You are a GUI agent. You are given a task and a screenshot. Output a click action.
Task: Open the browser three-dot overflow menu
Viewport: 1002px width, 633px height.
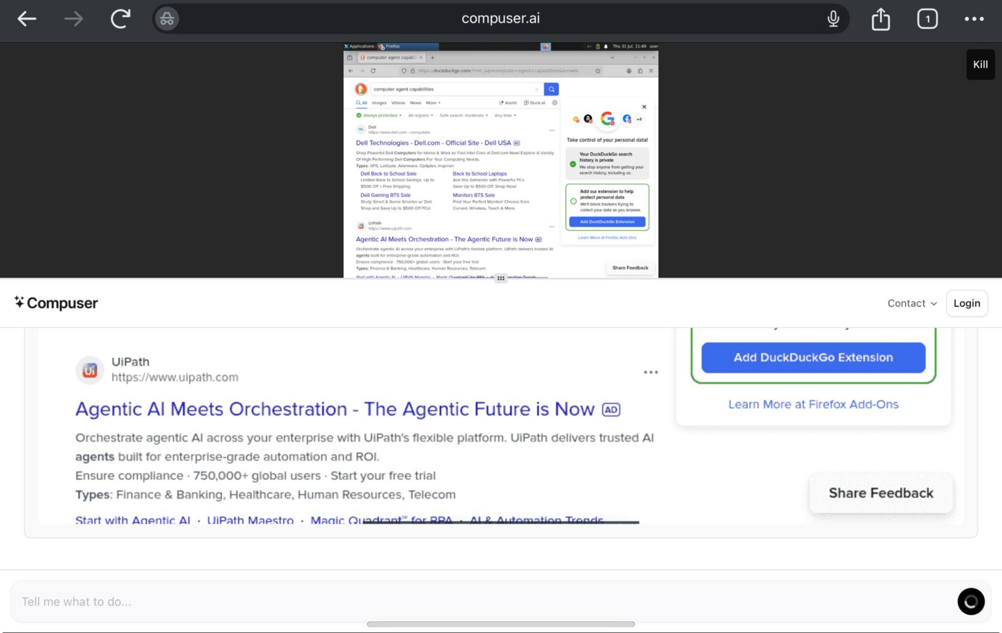(974, 19)
